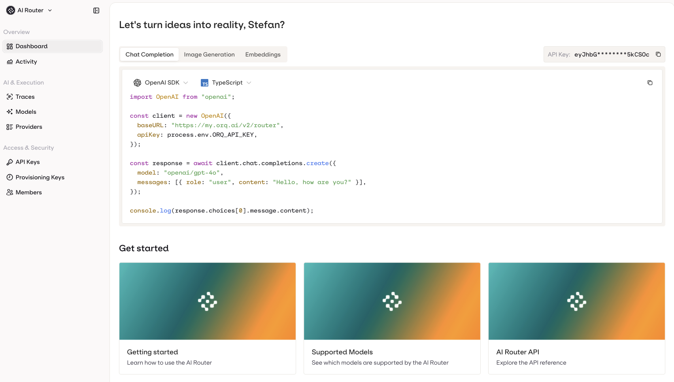674x382 pixels.
Task: Click the "openai/gpt-4o" model string
Action: pos(192,173)
